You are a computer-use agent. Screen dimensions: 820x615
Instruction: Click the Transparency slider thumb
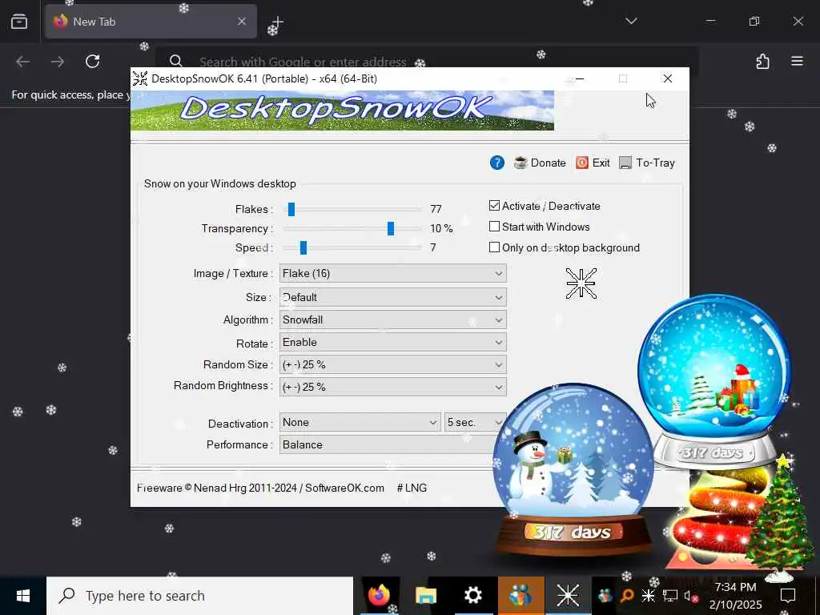390,228
